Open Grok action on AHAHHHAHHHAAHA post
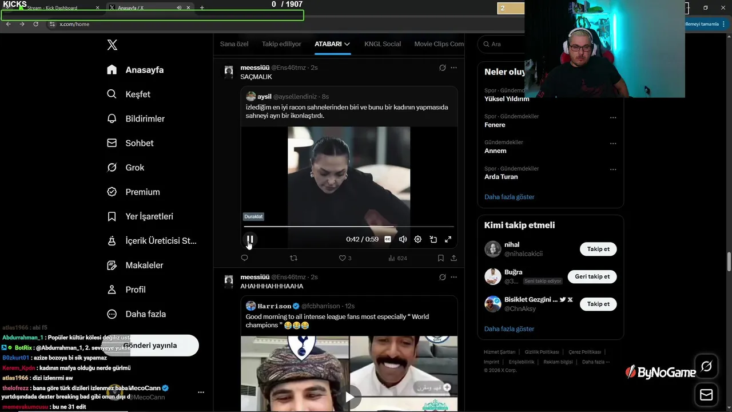 [442, 277]
